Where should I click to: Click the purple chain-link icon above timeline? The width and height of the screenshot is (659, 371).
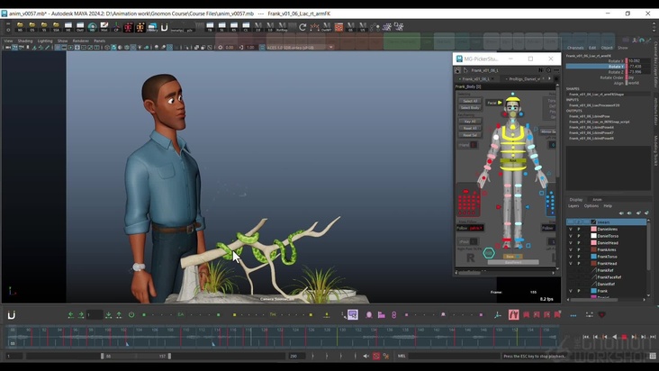[x=393, y=314]
